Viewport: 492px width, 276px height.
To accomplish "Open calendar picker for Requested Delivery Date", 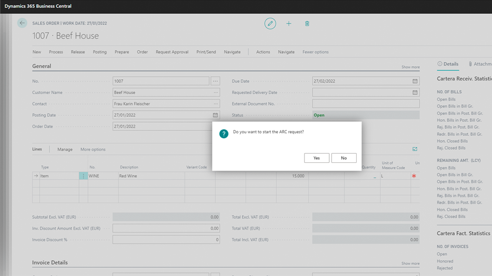I will 415,92.
